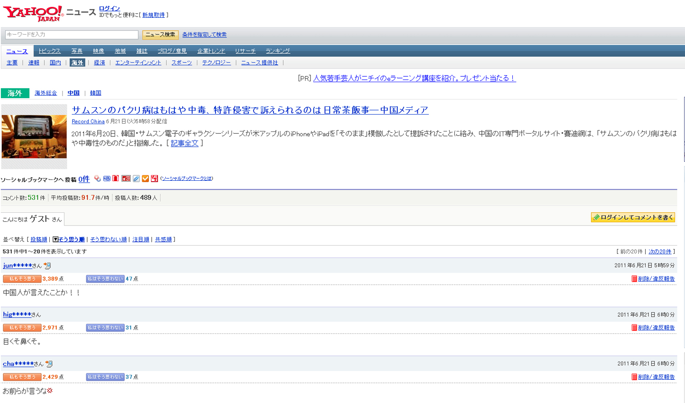This screenshot has width=685, height=403.
Task: Click the keyword search input field
Action: pos(72,35)
